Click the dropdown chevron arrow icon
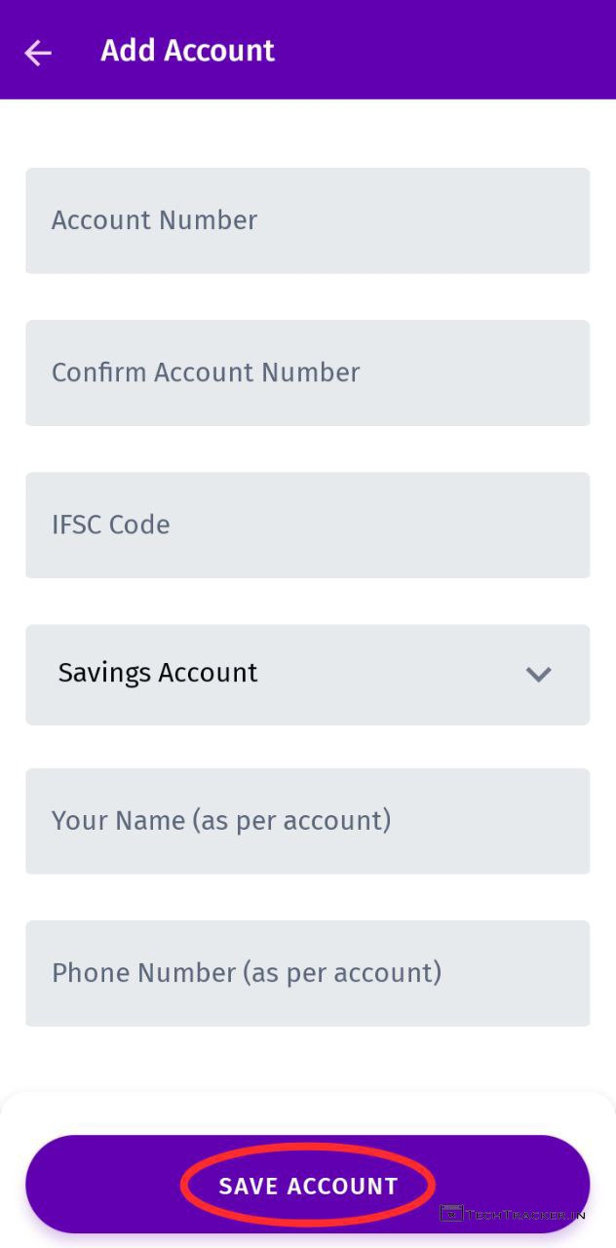This screenshot has width=616, height=1248. tap(538, 674)
